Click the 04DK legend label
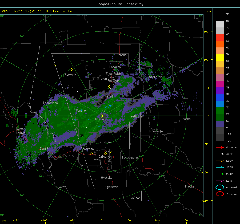240x224 pixels. 229,154
